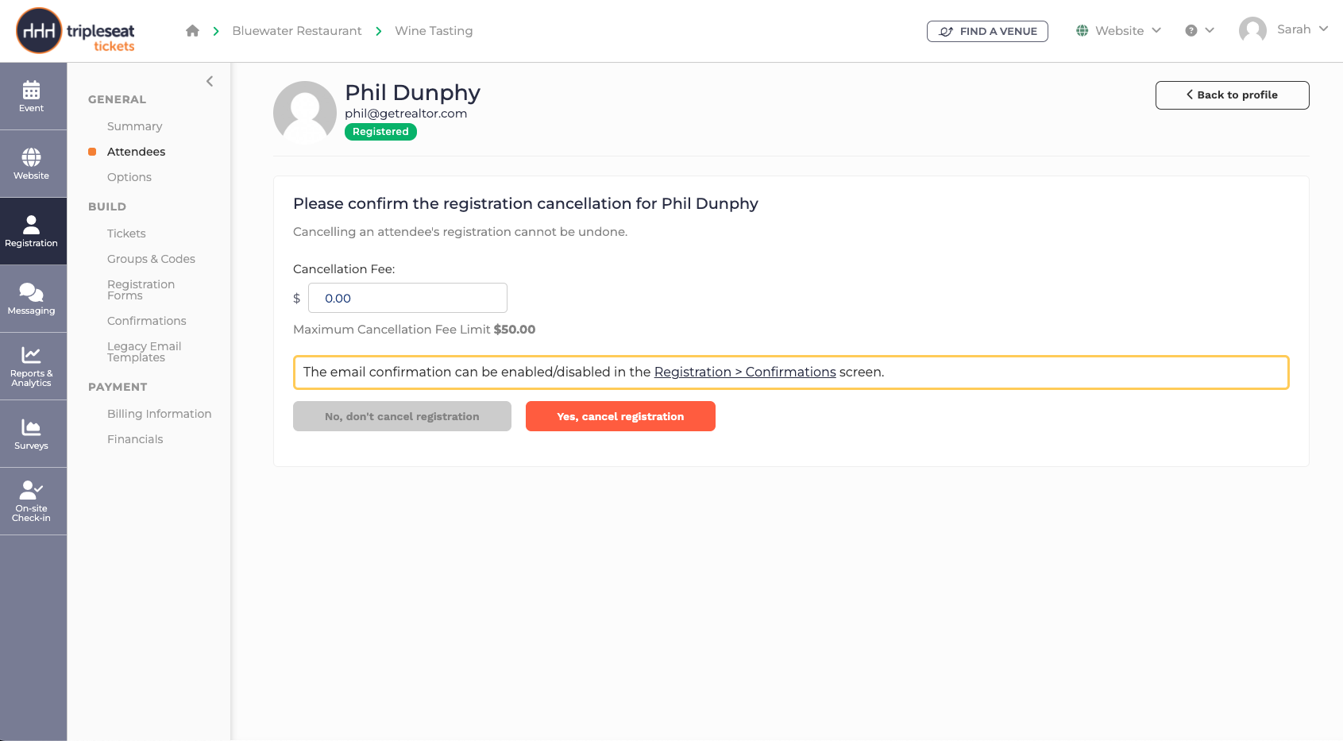Open the Event section from sidebar

pos(32,96)
